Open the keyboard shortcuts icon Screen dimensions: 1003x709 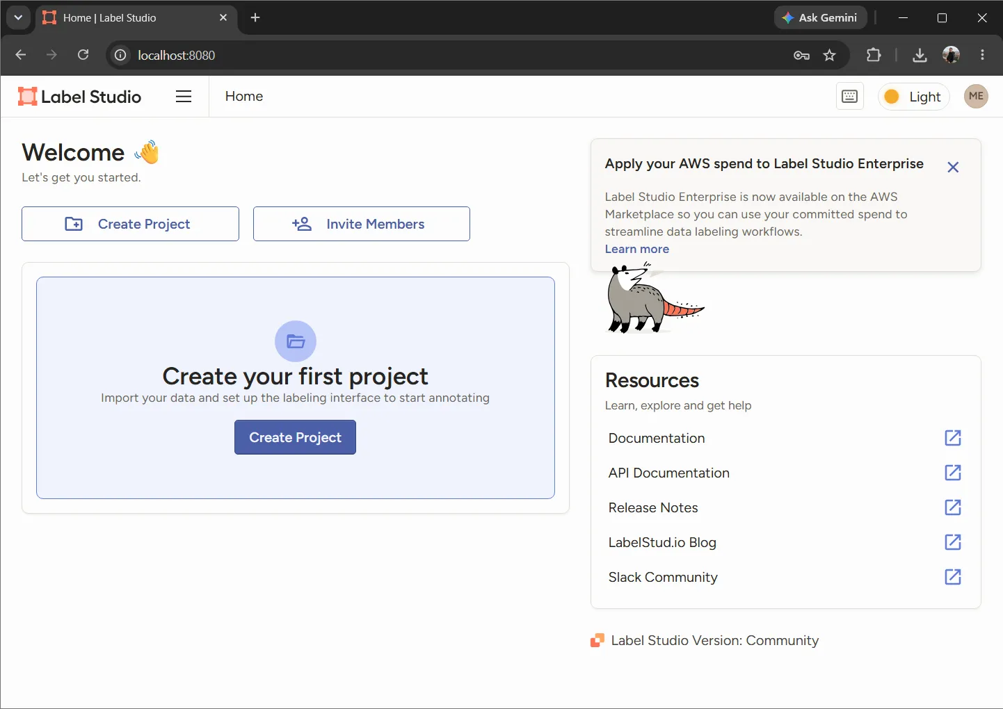850,97
